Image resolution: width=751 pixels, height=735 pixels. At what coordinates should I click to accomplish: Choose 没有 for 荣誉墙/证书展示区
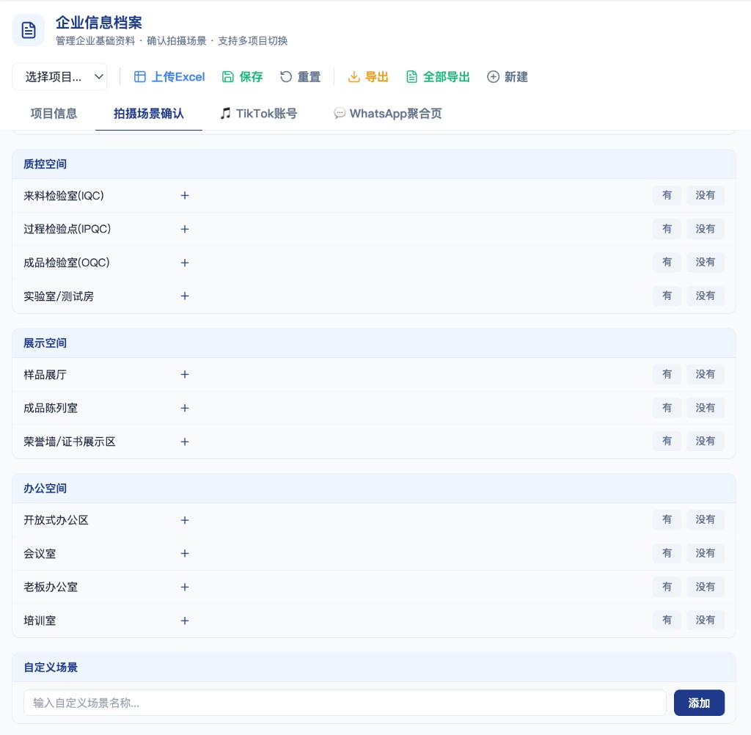pos(705,441)
